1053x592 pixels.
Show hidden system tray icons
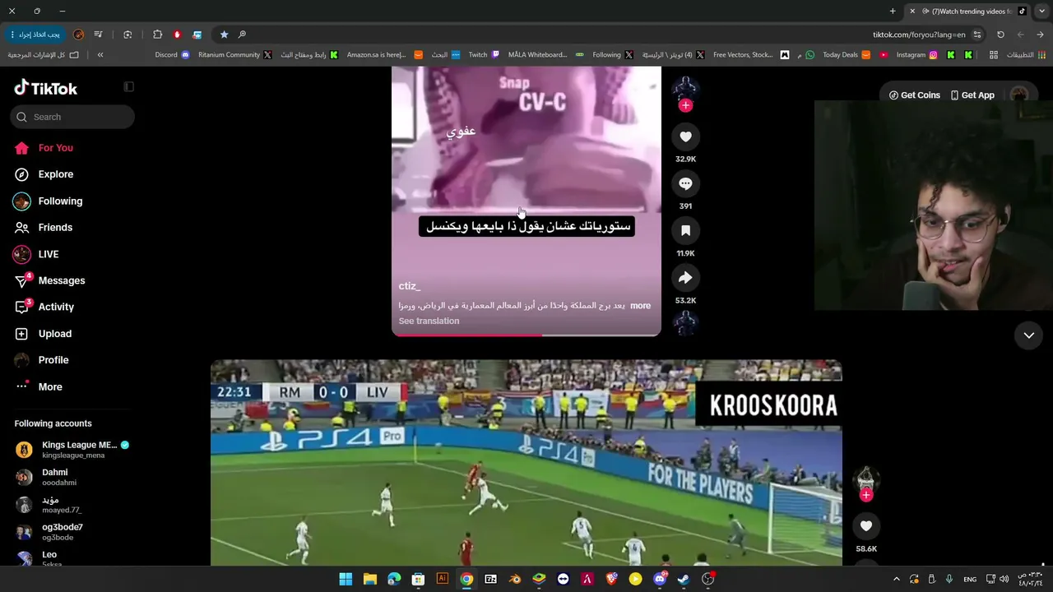point(897,579)
